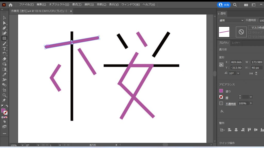The height and width of the screenshot is (148, 264).
Task: Select the Symbol Sprayer tool
Action: pyautogui.click(x=4, y=80)
